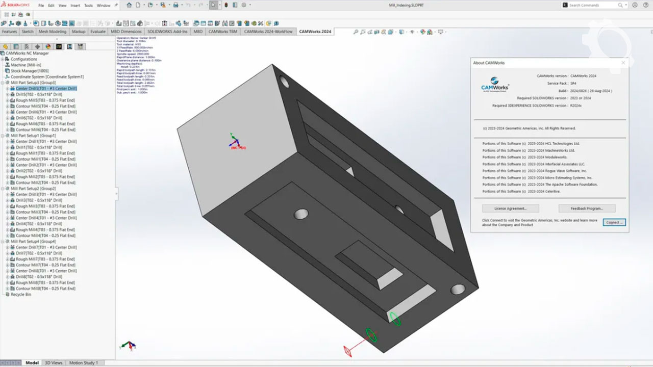Switch to the CAMWorks TBM tab
Image resolution: width=653 pixels, height=367 pixels.
pos(223,32)
